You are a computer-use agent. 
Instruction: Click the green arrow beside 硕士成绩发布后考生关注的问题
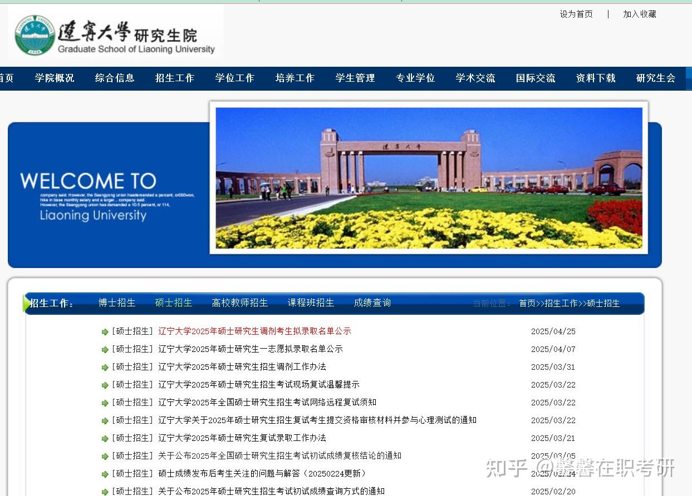105,474
